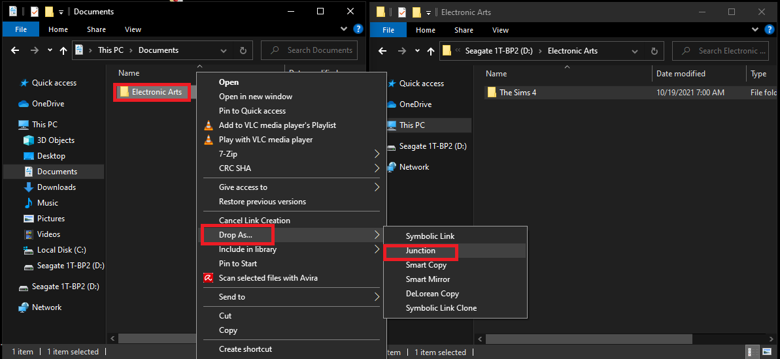The image size is (780, 359).
Task: Go up one level in Electronic Arts window
Action: 431,51
